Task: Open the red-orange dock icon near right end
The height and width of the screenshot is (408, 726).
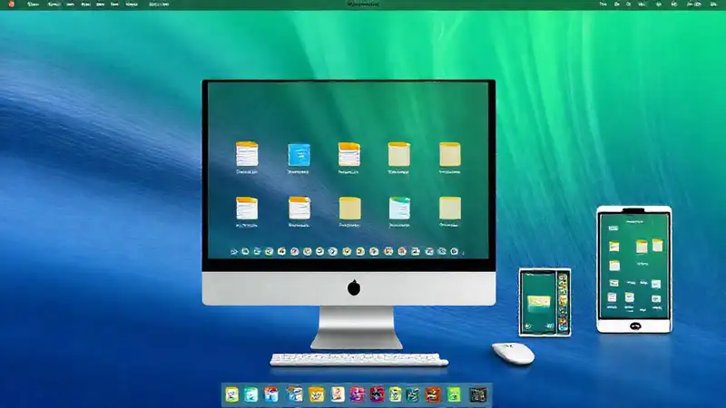Action: coord(433,394)
